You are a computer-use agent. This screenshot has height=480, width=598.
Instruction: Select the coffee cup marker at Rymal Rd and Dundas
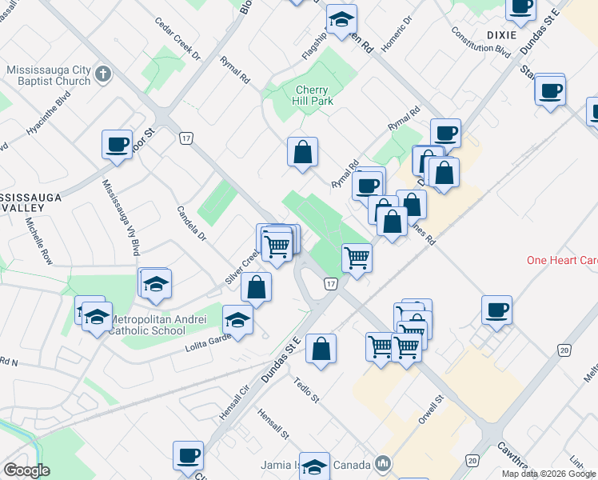click(446, 136)
